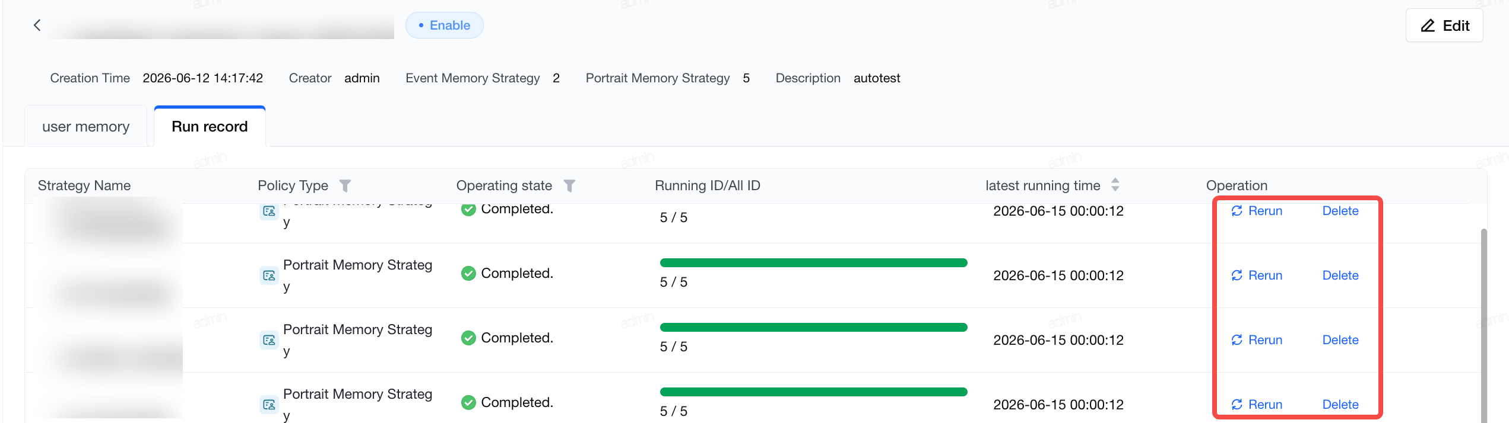
Task: Sort by latest running time arrows
Action: coord(1115,185)
